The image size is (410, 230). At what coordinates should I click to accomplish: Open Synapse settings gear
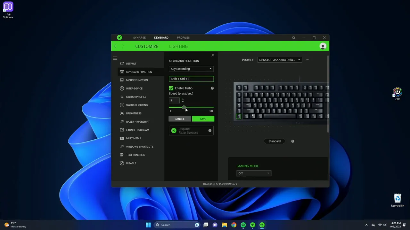[293, 38]
